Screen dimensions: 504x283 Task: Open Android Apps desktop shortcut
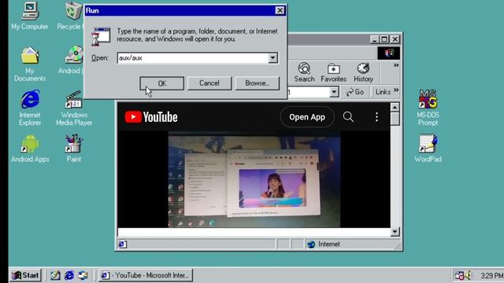click(30, 149)
